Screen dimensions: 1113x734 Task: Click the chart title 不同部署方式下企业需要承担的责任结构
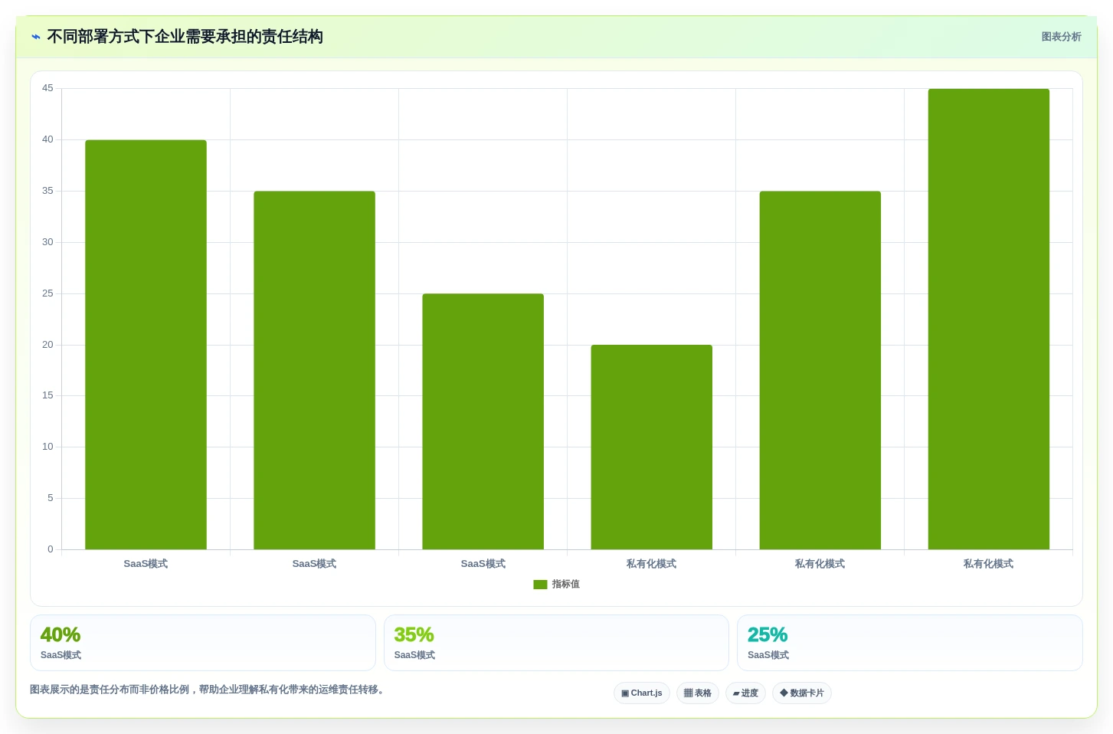click(x=185, y=37)
